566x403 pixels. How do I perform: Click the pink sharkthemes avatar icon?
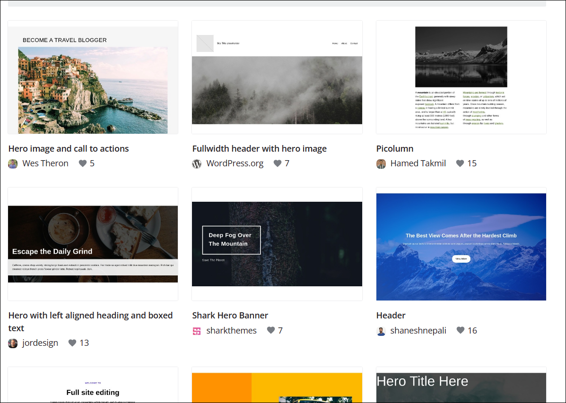pyautogui.click(x=197, y=331)
